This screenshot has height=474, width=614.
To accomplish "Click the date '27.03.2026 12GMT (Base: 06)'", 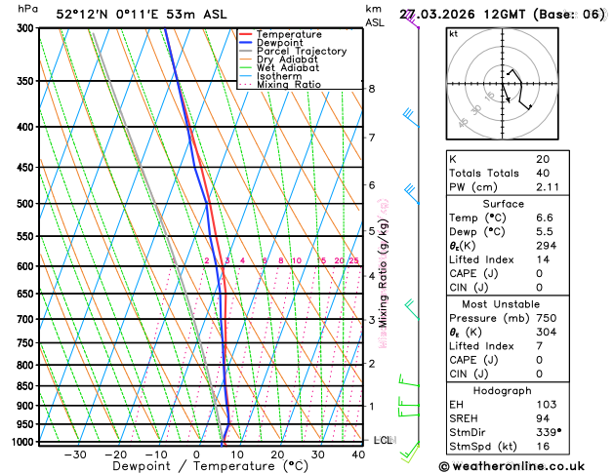I will pyautogui.click(x=502, y=15).
